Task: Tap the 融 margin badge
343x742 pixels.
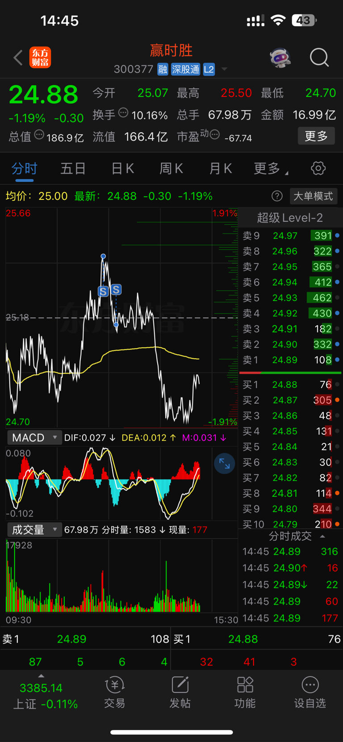Action: [163, 69]
